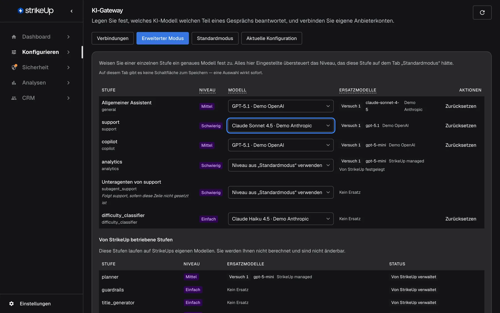The height and width of the screenshot is (313, 500).
Task: Click the guardrails row label
Action: coord(113,290)
